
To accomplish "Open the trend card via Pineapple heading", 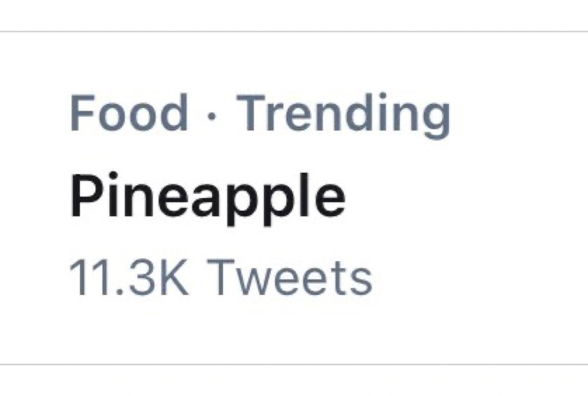I will (207, 197).
